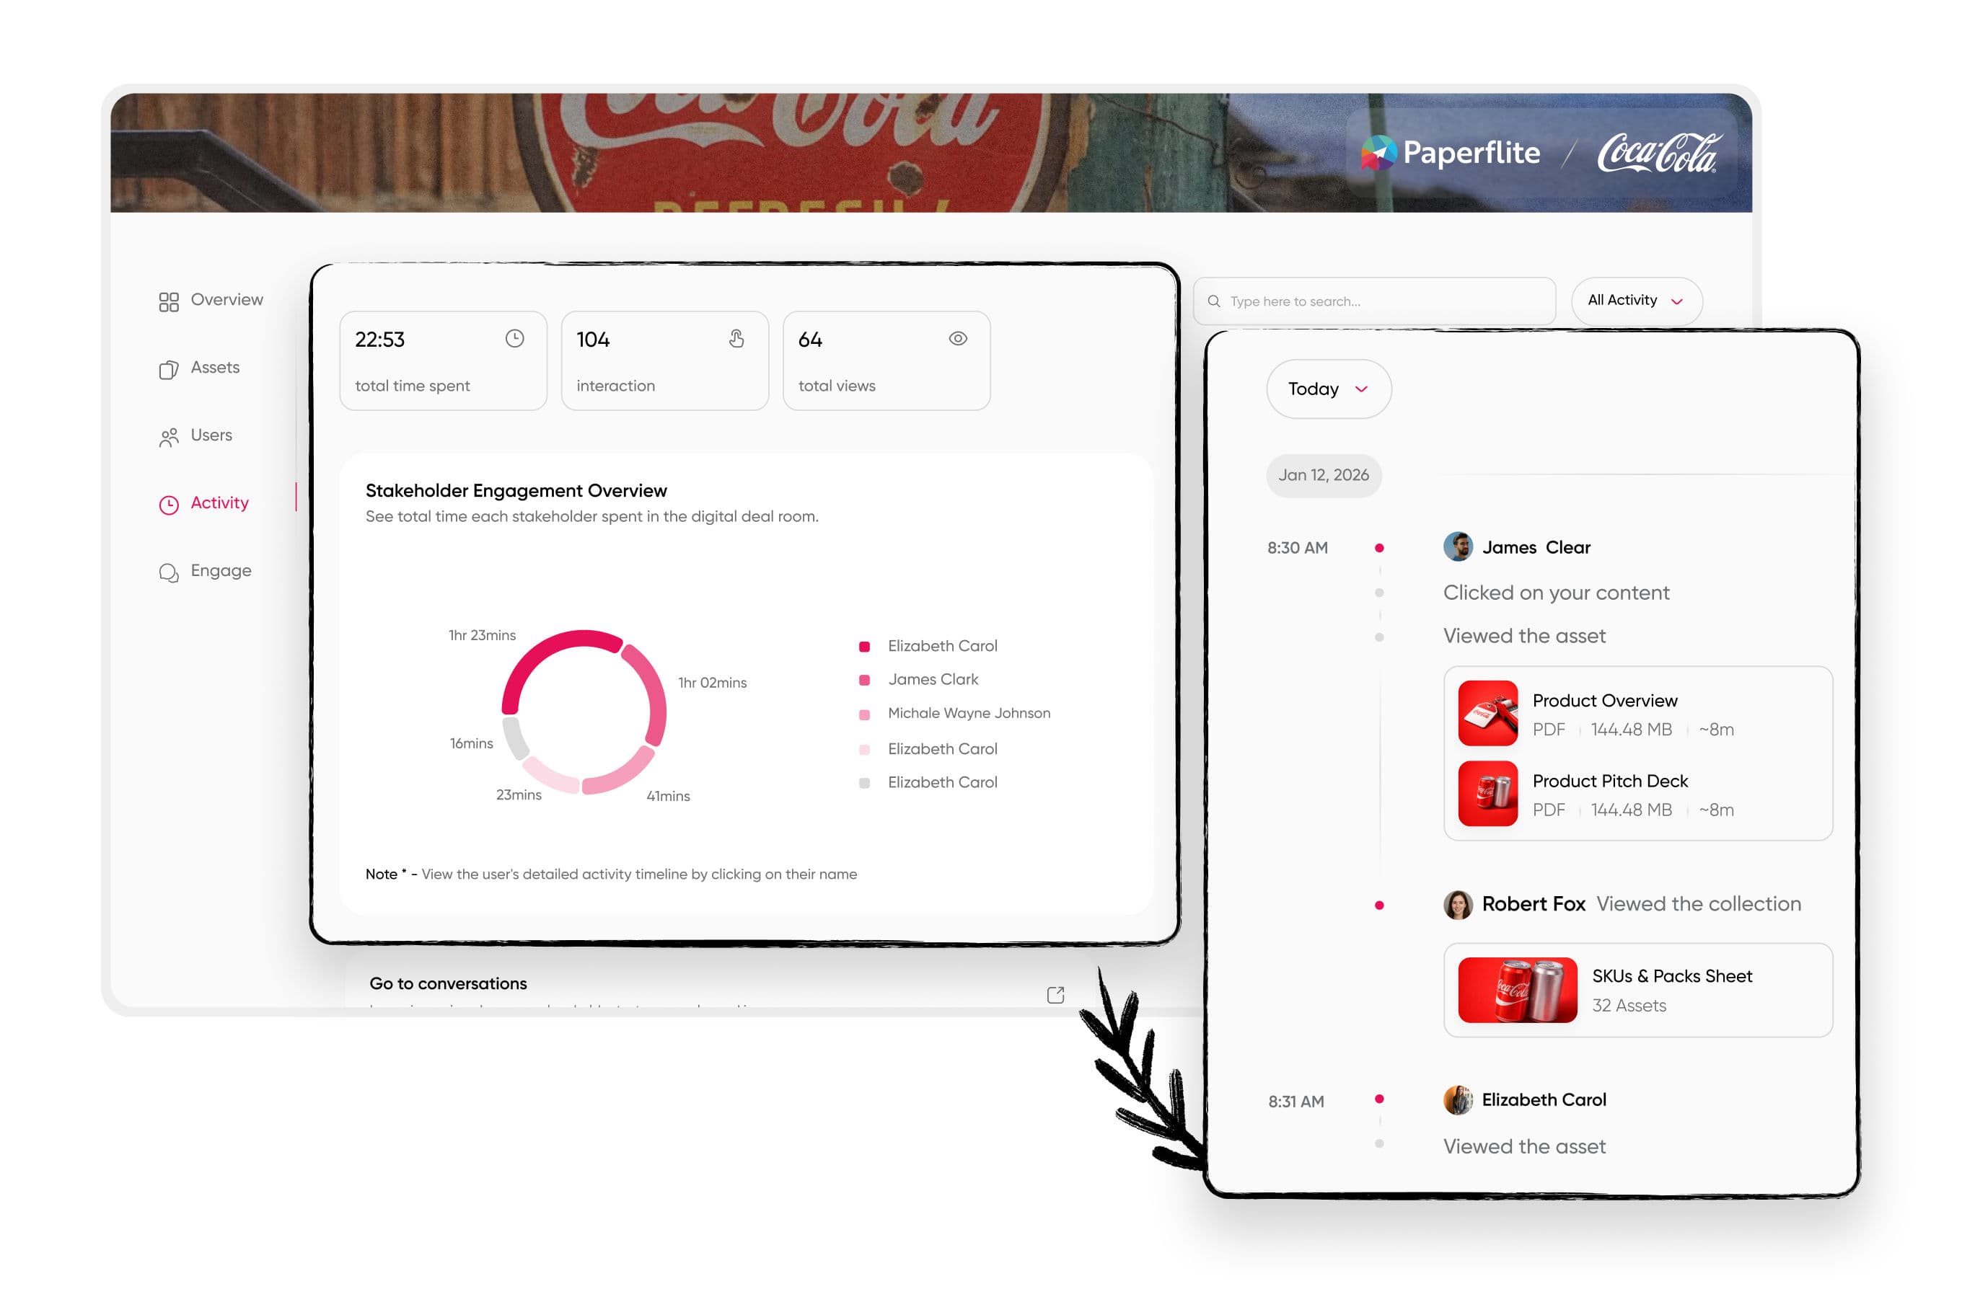Image resolution: width=1962 pixels, height=1315 pixels.
Task: Click the Elizabeth Carol dark pink legend swatch
Action: pyautogui.click(x=864, y=647)
